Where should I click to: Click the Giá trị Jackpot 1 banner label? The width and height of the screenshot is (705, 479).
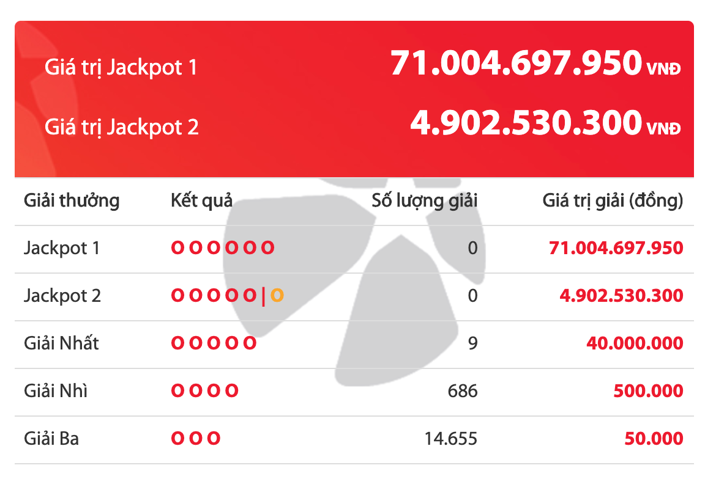click(121, 67)
